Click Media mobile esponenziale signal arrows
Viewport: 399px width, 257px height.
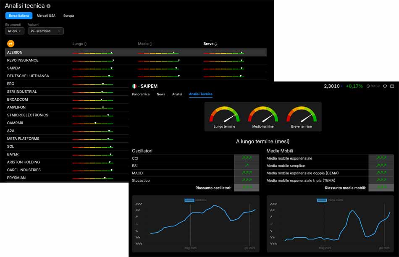coord(381,158)
